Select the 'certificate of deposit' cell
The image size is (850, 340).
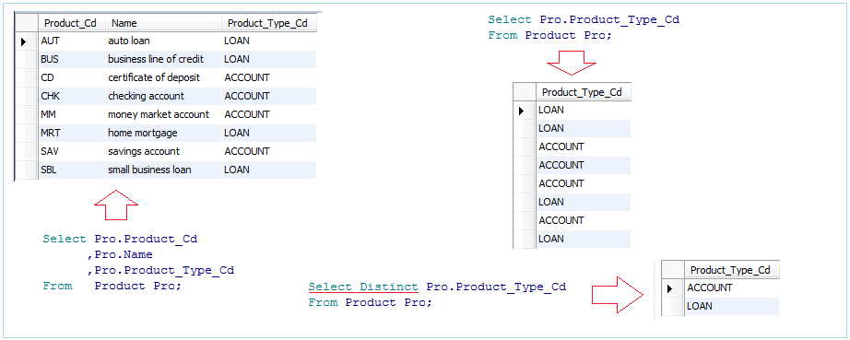[164, 77]
